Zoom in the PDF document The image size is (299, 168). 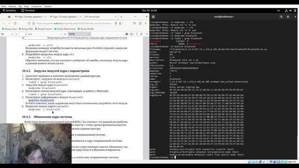pyautogui.click(x=65, y=34)
